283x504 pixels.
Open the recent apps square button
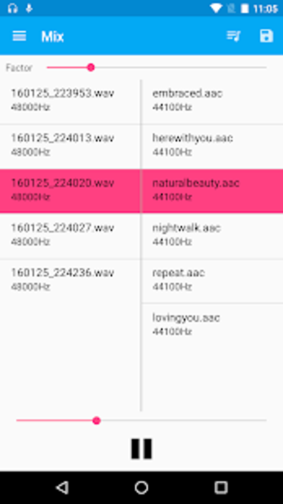221,487
